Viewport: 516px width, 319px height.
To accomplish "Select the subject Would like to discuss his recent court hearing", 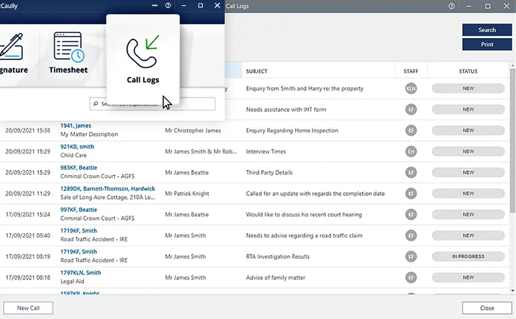I will [x=304, y=215].
